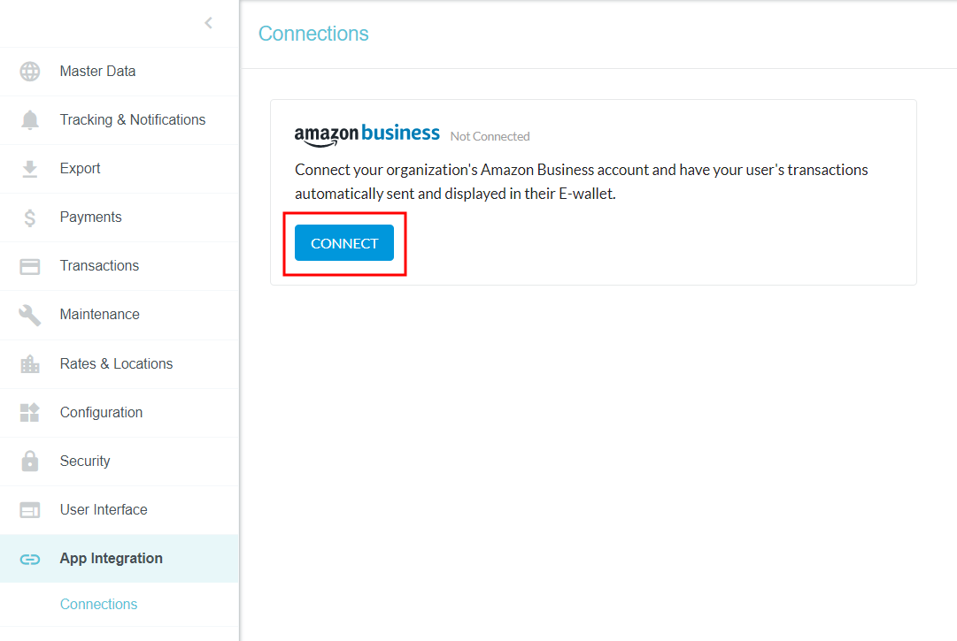Open the Connections submenu link
The image size is (957, 641).
click(x=98, y=605)
